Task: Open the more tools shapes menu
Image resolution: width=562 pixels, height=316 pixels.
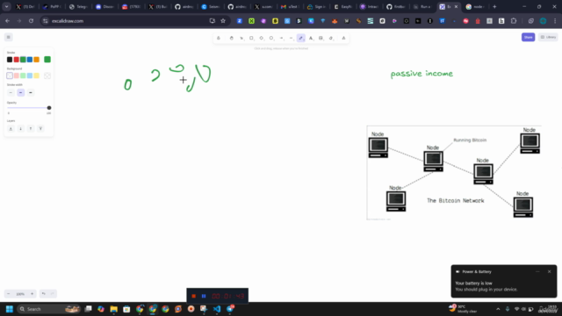Action: coord(343,38)
